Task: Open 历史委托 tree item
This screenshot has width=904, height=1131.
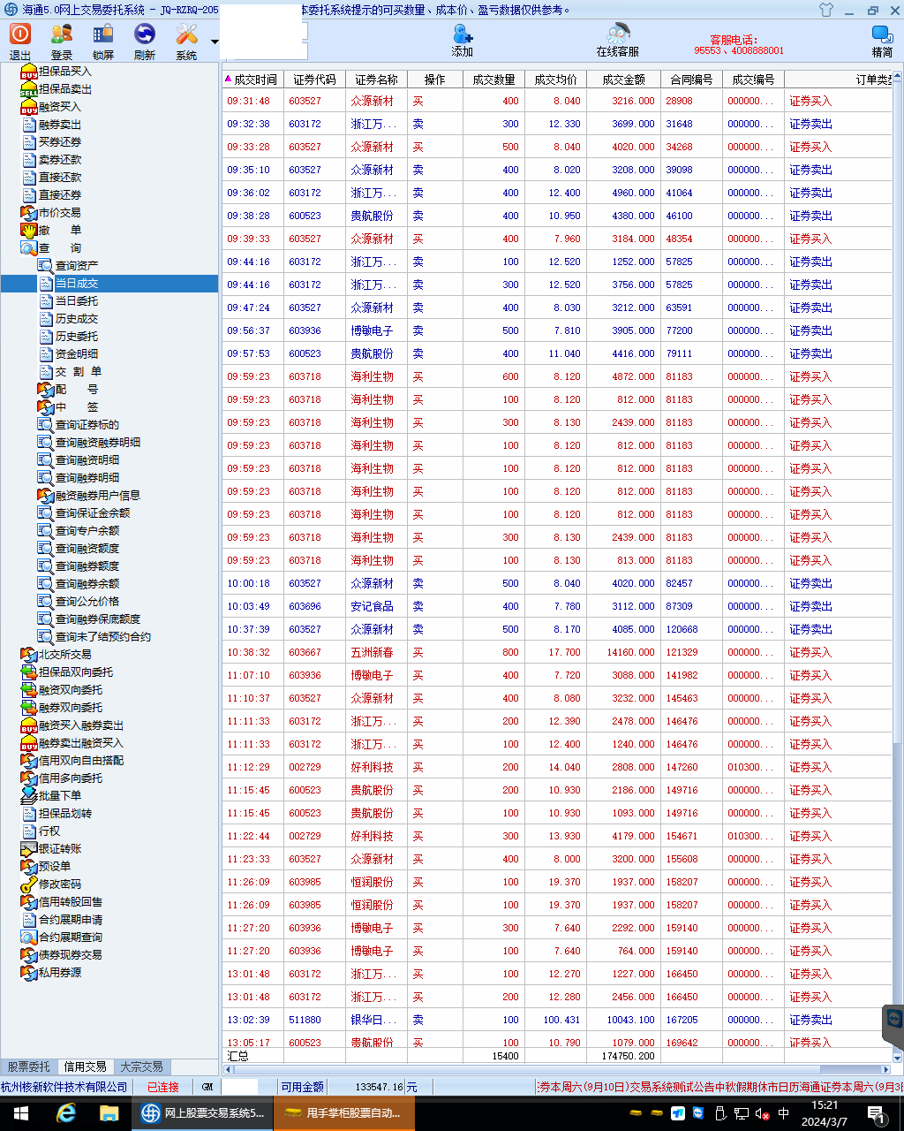Action: (77, 336)
